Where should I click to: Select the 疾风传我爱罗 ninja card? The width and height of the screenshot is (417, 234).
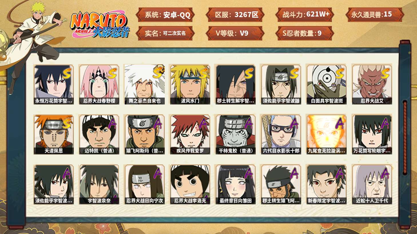click(x=190, y=134)
